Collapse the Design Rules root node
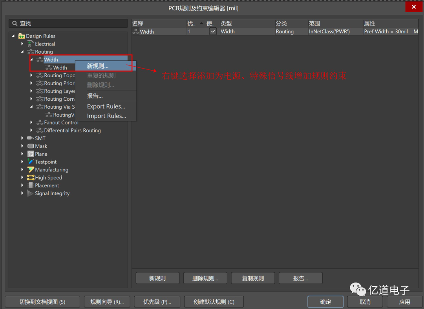Viewport: 424px width, 309px height. coord(13,36)
